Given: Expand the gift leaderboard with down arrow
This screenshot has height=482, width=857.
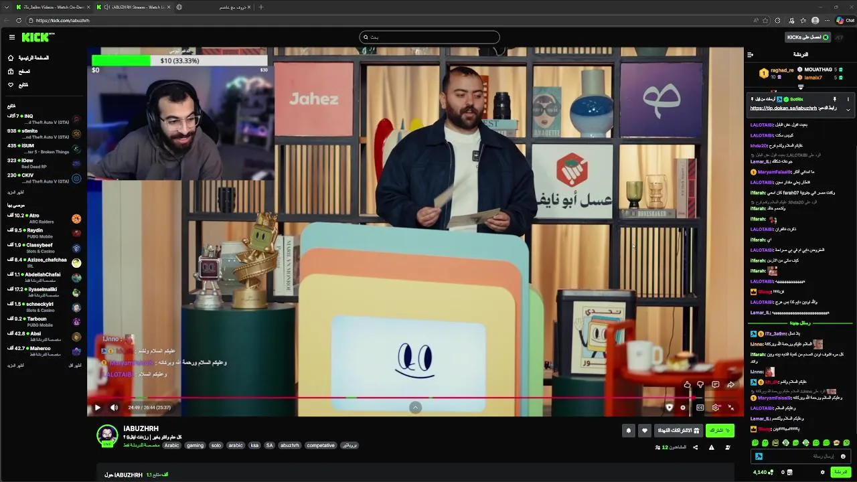Looking at the screenshot, I should pos(801,87).
